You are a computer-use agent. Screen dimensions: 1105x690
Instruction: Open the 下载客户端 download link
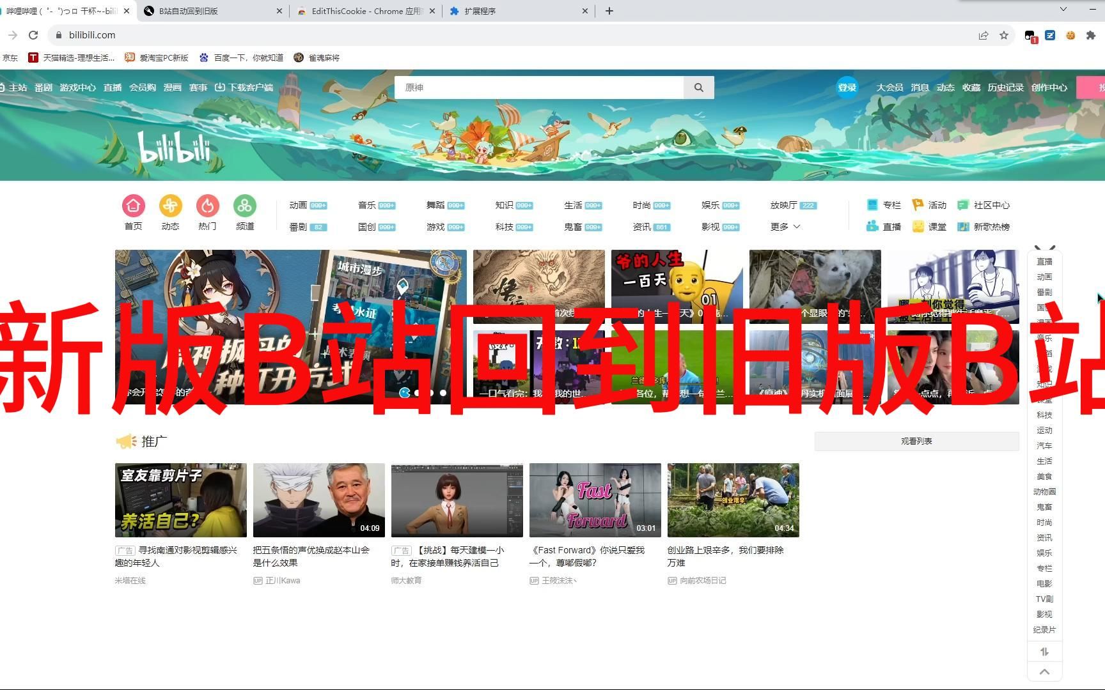click(x=244, y=88)
